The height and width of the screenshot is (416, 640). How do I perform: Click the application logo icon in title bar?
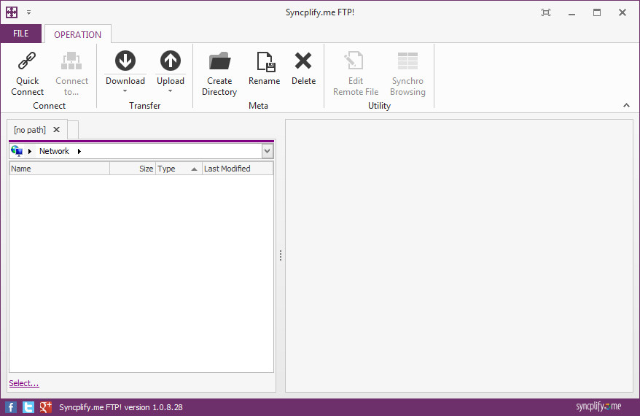pyautogui.click(x=12, y=12)
